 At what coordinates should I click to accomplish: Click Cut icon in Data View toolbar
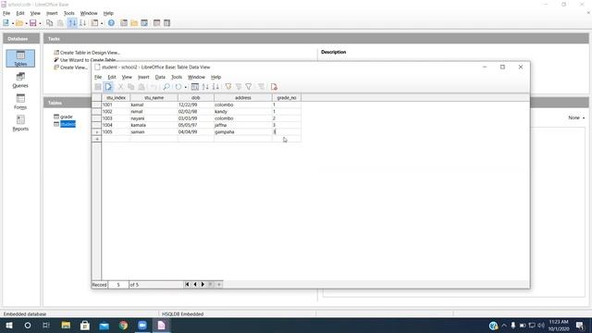(121, 87)
